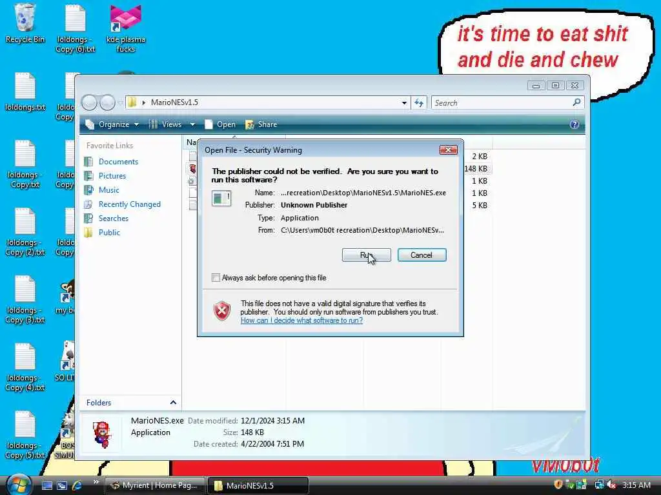Screen dimensions: 661x495
Task: Open 'How can I decide what software to run?' link
Action: click(301, 320)
